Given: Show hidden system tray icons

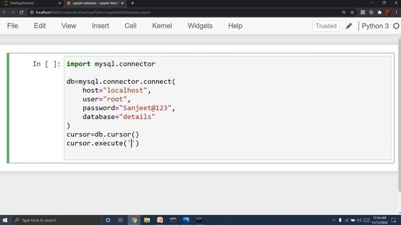Looking at the screenshot, I should 334,220.
